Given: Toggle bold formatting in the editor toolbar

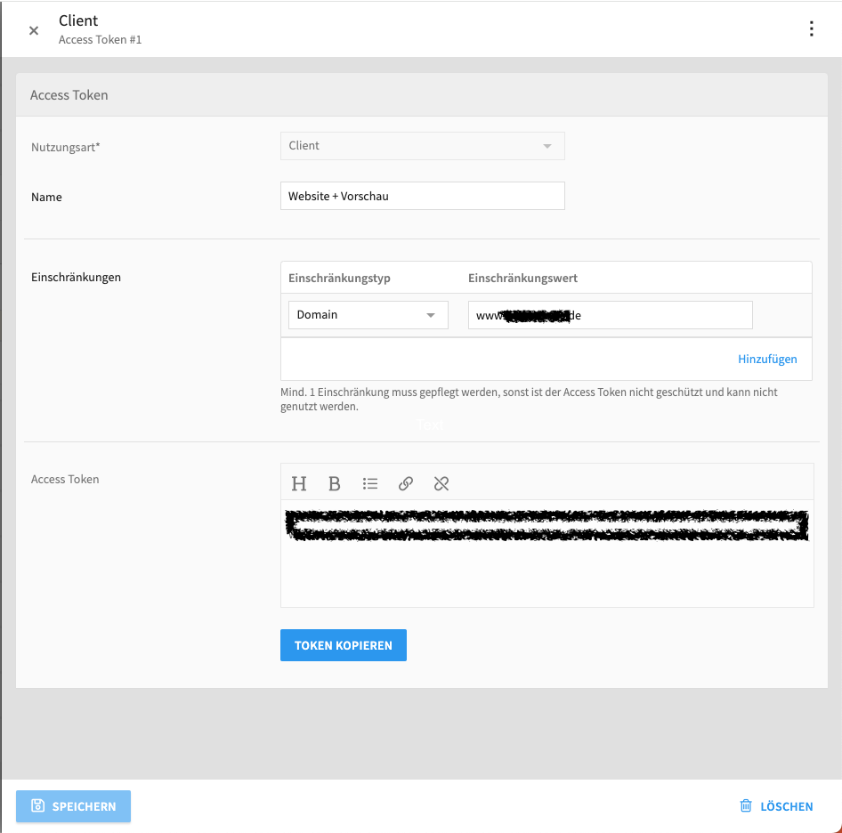Looking at the screenshot, I should coord(335,483).
